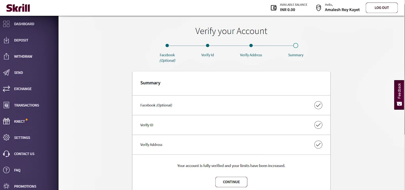Click the wallet balance icon
Viewport: 405px width, 190px height.
pos(274,8)
